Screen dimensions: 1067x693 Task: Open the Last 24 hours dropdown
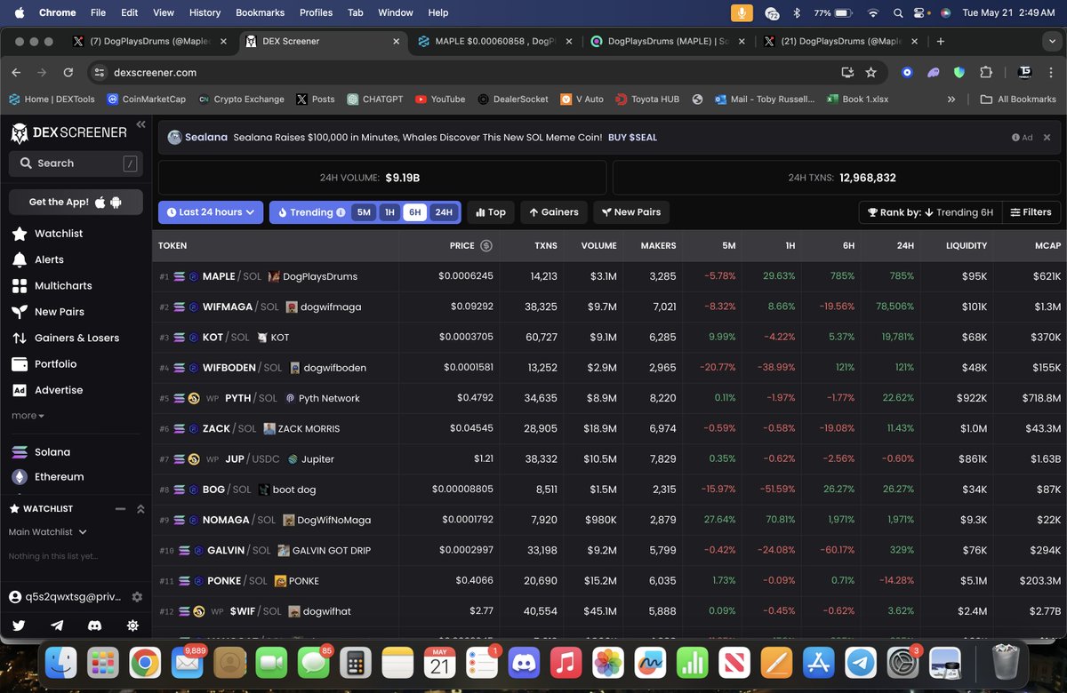coord(210,212)
